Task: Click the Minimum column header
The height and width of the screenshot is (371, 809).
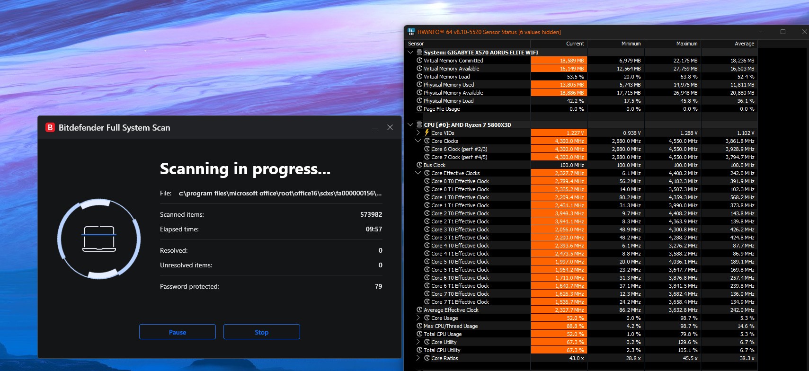Action: pyautogui.click(x=616, y=44)
